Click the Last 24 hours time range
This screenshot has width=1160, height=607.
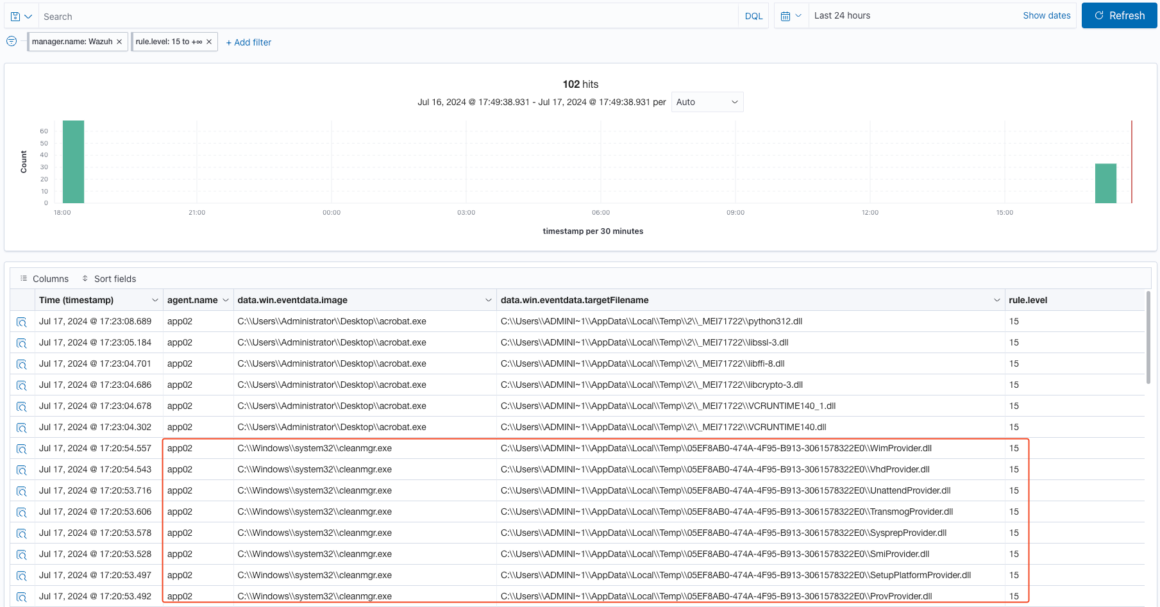pos(842,15)
